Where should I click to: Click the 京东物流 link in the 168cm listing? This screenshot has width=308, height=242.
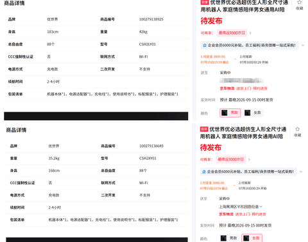pyautogui.click(x=226, y=214)
